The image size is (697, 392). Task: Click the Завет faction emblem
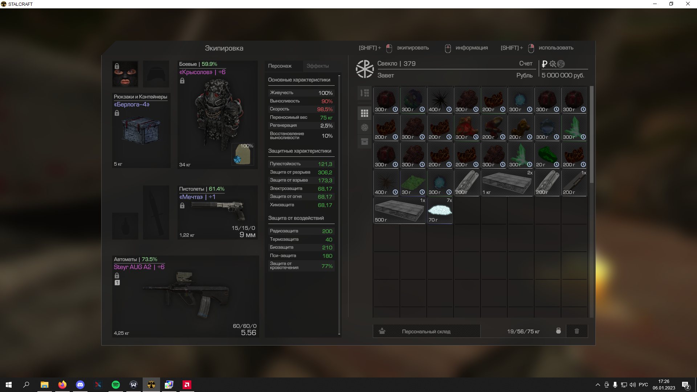point(364,69)
